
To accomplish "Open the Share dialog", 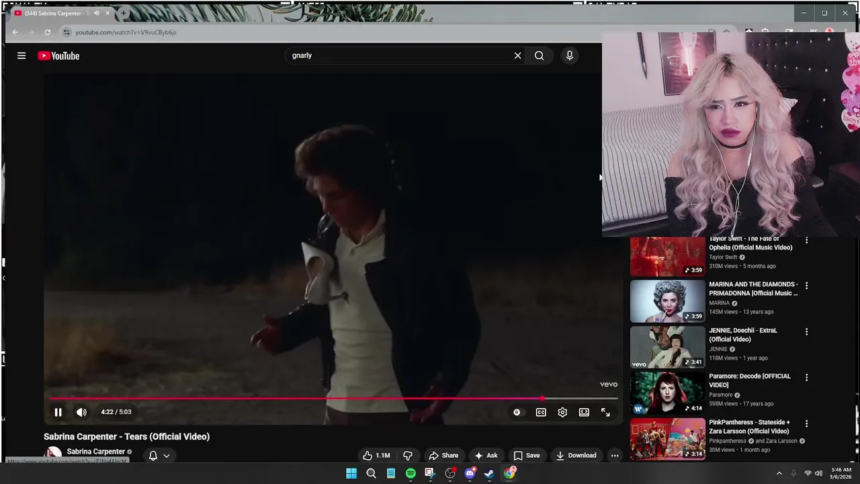I will point(443,455).
